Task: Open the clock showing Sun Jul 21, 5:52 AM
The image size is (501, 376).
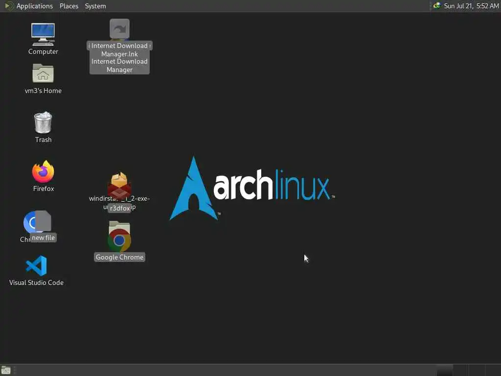Action: click(x=471, y=6)
